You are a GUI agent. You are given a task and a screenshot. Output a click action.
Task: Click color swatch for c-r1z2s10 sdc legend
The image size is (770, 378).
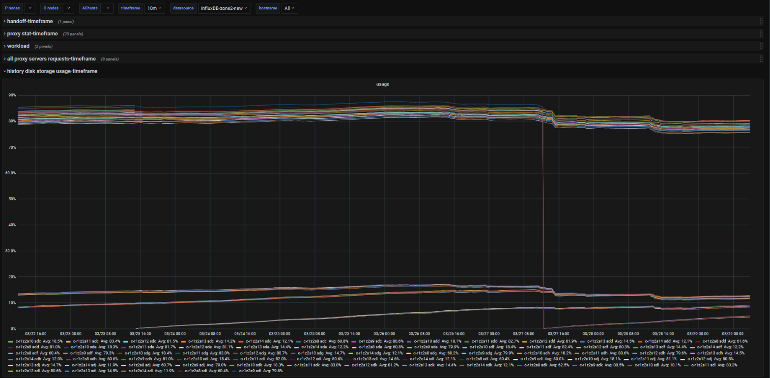(x=11, y=341)
